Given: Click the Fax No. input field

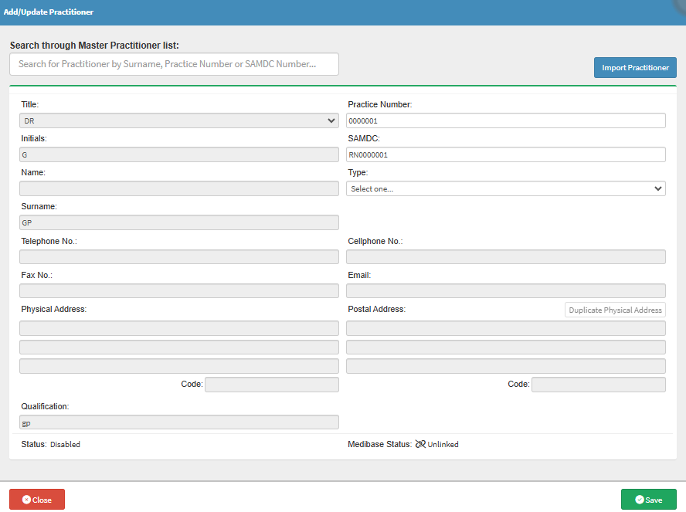Looking at the screenshot, I should (x=179, y=291).
